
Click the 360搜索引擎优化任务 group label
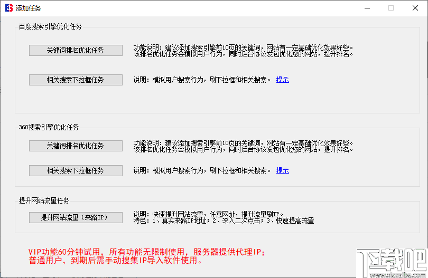tap(49, 127)
